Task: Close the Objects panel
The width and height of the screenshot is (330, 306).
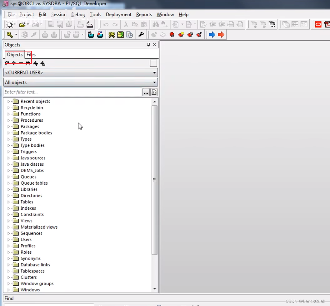Action: point(155,45)
